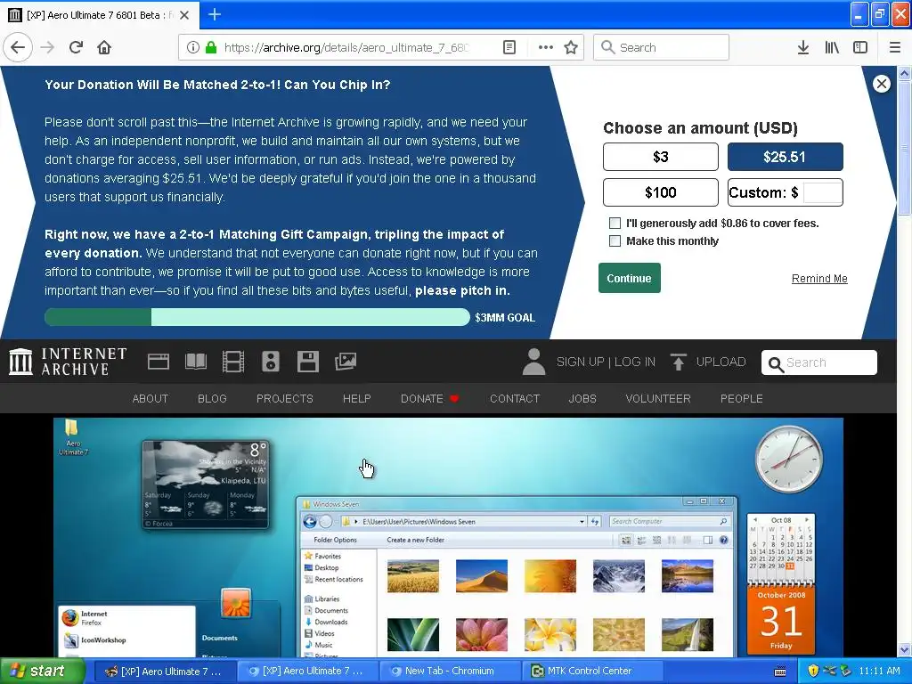The image size is (912, 684).
Task: Click the 11:11 AM tray clock
Action: click(x=879, y=671)
